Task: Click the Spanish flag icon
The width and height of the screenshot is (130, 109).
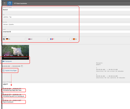Action: pos(74,39)
